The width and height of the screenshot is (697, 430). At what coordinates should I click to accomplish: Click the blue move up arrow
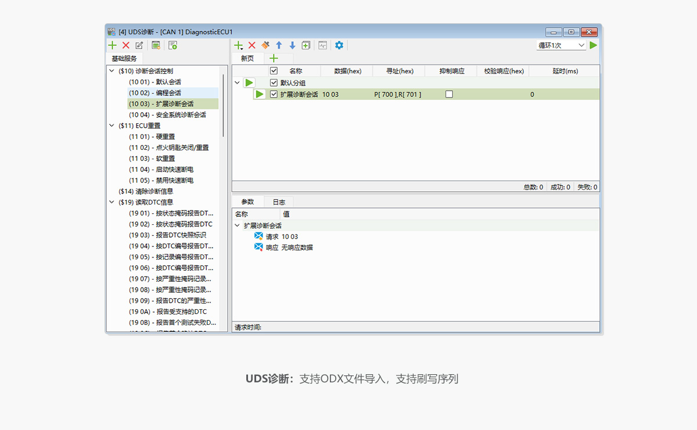coord(279,45)
